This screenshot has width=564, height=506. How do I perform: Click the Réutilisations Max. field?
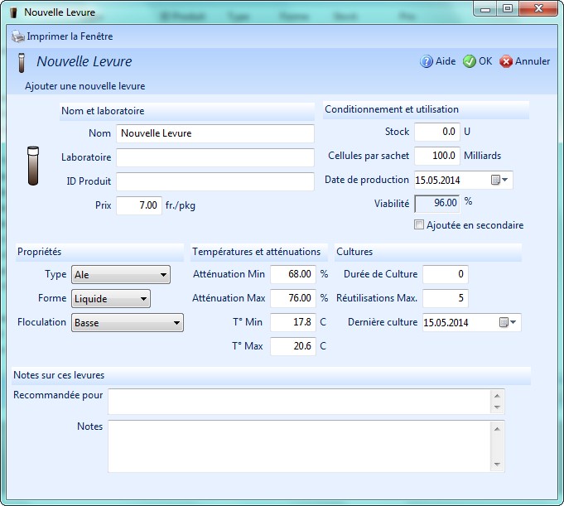pos(445,298)
